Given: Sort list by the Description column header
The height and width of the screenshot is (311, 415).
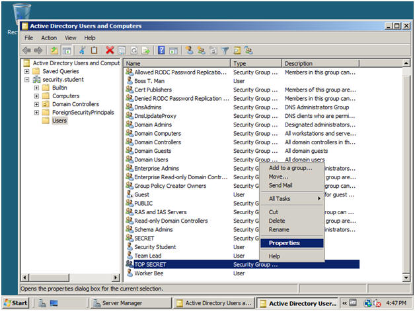Looking at the screenshot, I should 321,63.
